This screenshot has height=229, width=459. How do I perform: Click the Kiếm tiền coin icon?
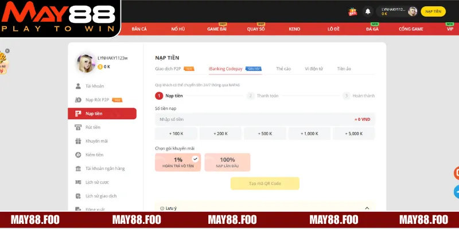78,155
